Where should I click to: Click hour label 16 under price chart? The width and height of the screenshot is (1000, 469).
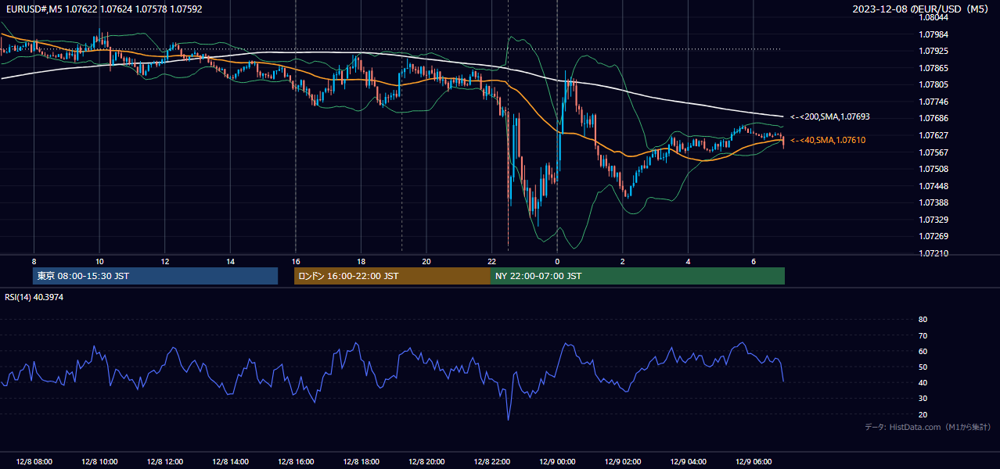pyautogui.click(x=296, y=261)
